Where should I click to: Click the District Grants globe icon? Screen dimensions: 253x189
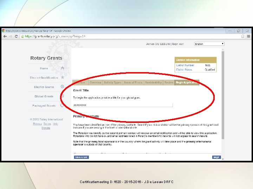click(x=62, y=87)
